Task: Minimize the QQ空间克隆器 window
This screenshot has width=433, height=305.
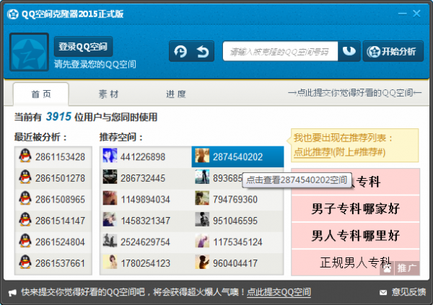Action: tap(402, 14)
